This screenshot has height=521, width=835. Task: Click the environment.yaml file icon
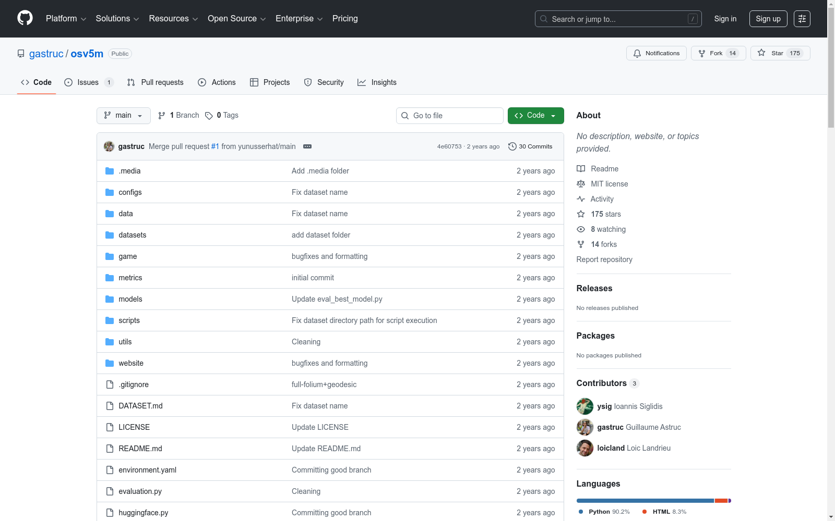pyautogui.click(x=110, y=470)
